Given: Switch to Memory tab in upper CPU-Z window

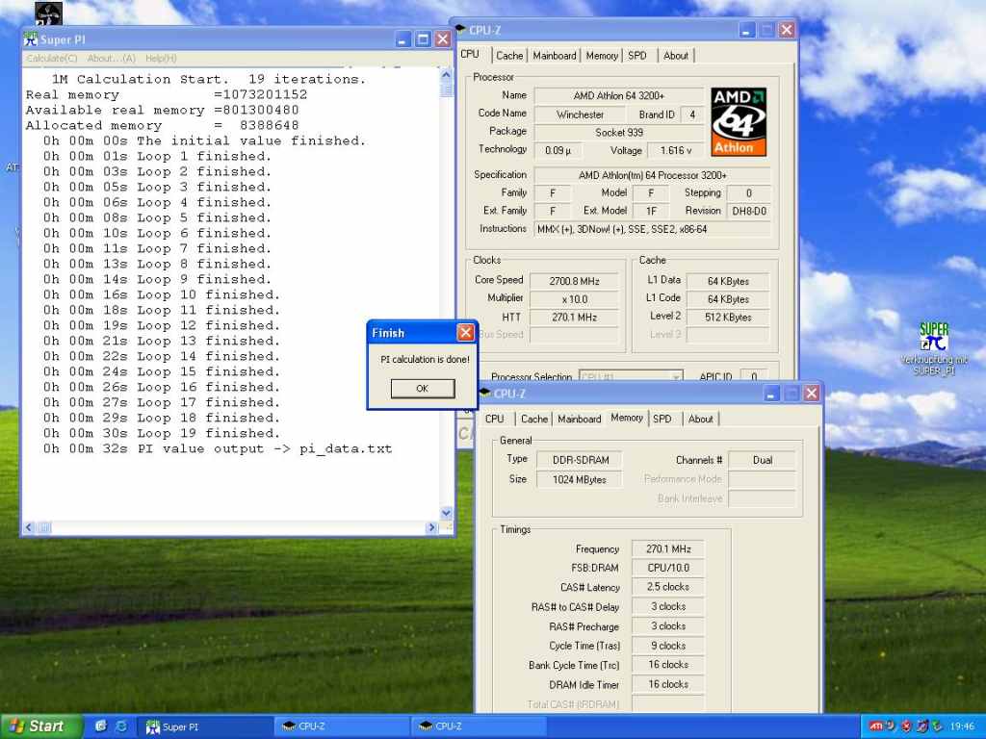Looking at the screenshot, I should (x=602, y=56).
